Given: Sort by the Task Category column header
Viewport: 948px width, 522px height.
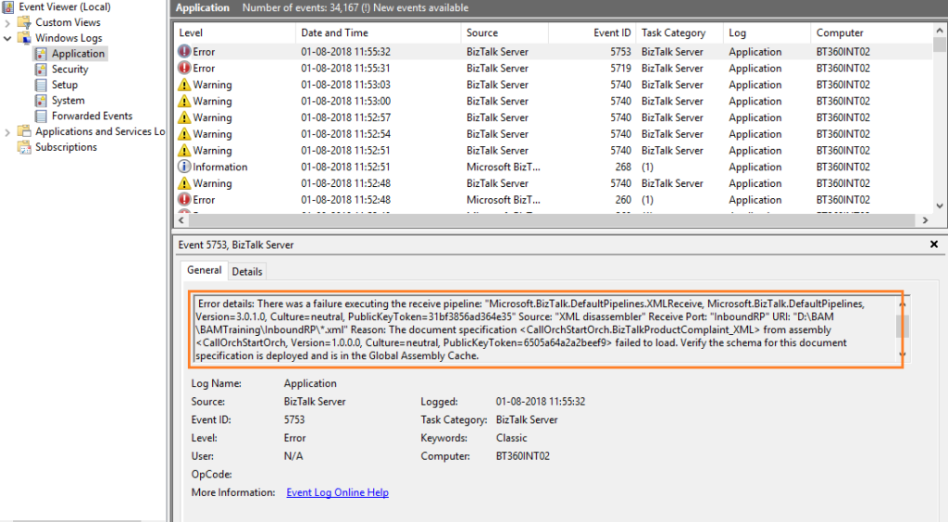Looking at the screenshot, I should (x=680, y=32).
